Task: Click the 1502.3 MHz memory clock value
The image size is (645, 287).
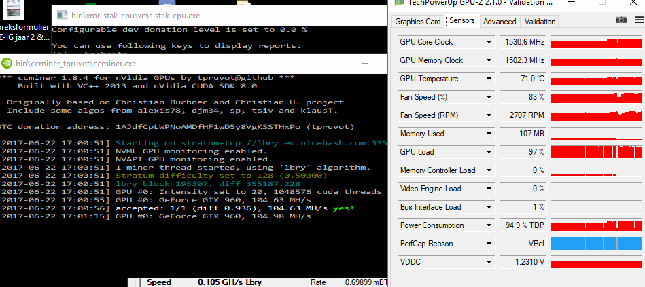Action: coord(523,60)
